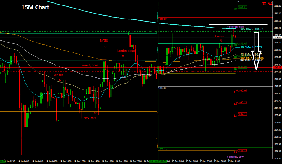The width and height of the screenshot is (282, 164).
Task: Click the red price tag on the price axis
Action: click(277, 67)
